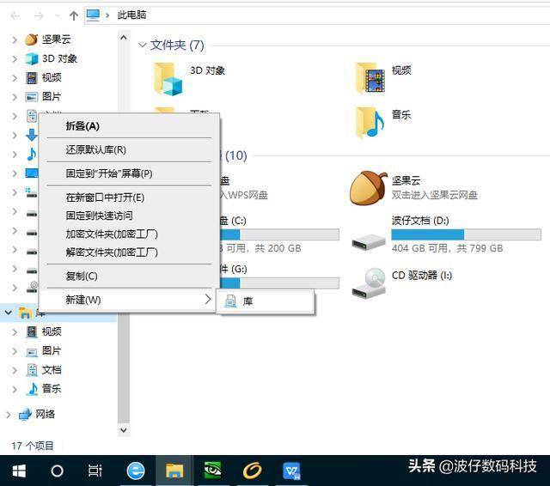This screenshot has height=486, width=550.
Task: Expand the 视频 node under 此电脑
Action: click(x=15, y=78)
